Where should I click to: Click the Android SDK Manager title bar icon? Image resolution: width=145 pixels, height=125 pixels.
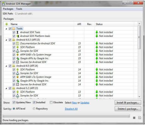point(3,3)
